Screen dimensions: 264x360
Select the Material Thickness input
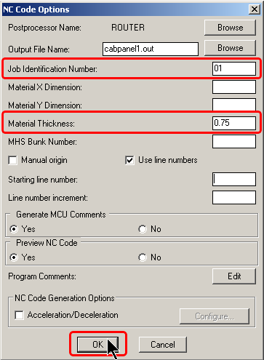pyautogui.click(x=234, y=123)
